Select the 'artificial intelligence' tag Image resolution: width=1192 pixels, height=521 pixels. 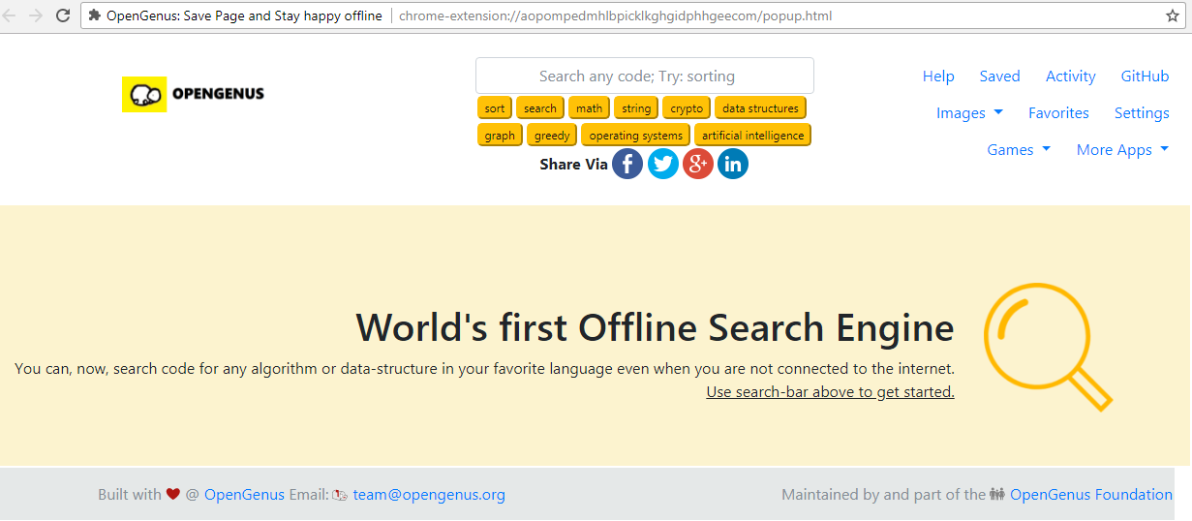pyautogui.click(x=752, y=136)
